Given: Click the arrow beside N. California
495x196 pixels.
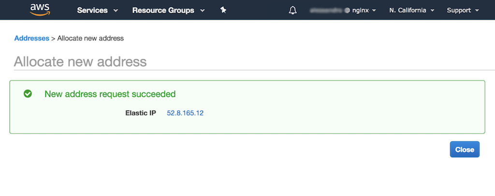Looking at the screenshot, I should click(x=432, y=11).
